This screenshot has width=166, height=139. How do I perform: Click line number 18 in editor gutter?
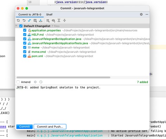pyautogui.click(x=30, y=2)
